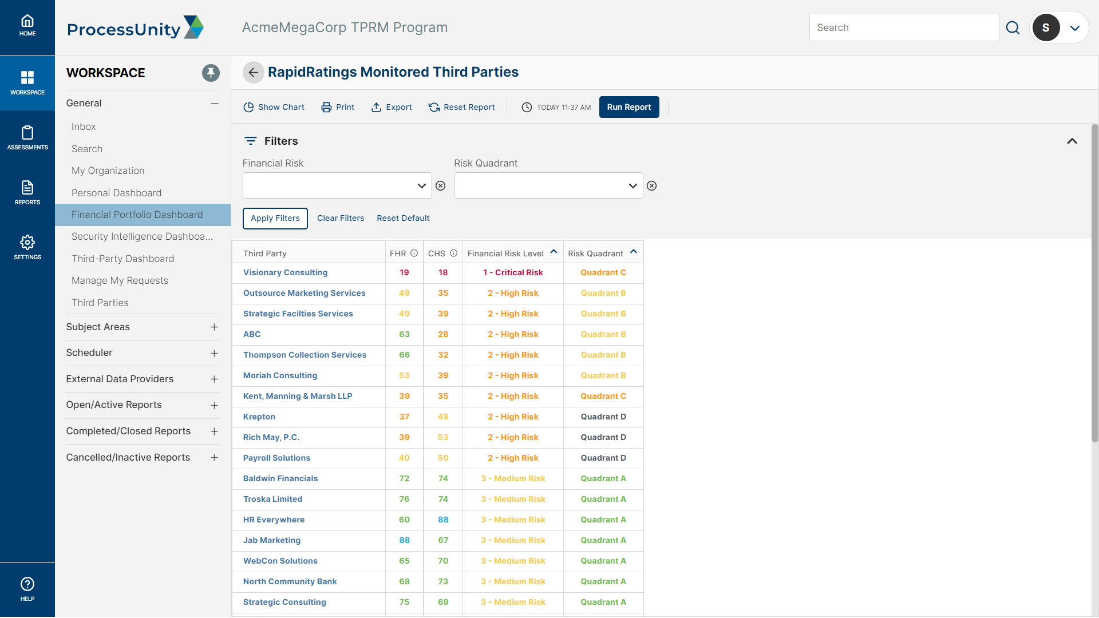The image size is (1099, 618).
Task: Open the user account menu chevron
Action: [x=1075, y=27]
